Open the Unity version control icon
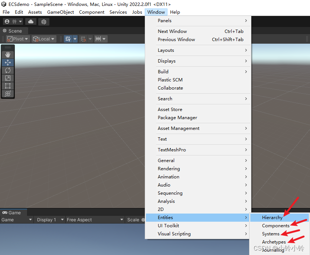The image size is (310, 255). [x=44, y=22]
